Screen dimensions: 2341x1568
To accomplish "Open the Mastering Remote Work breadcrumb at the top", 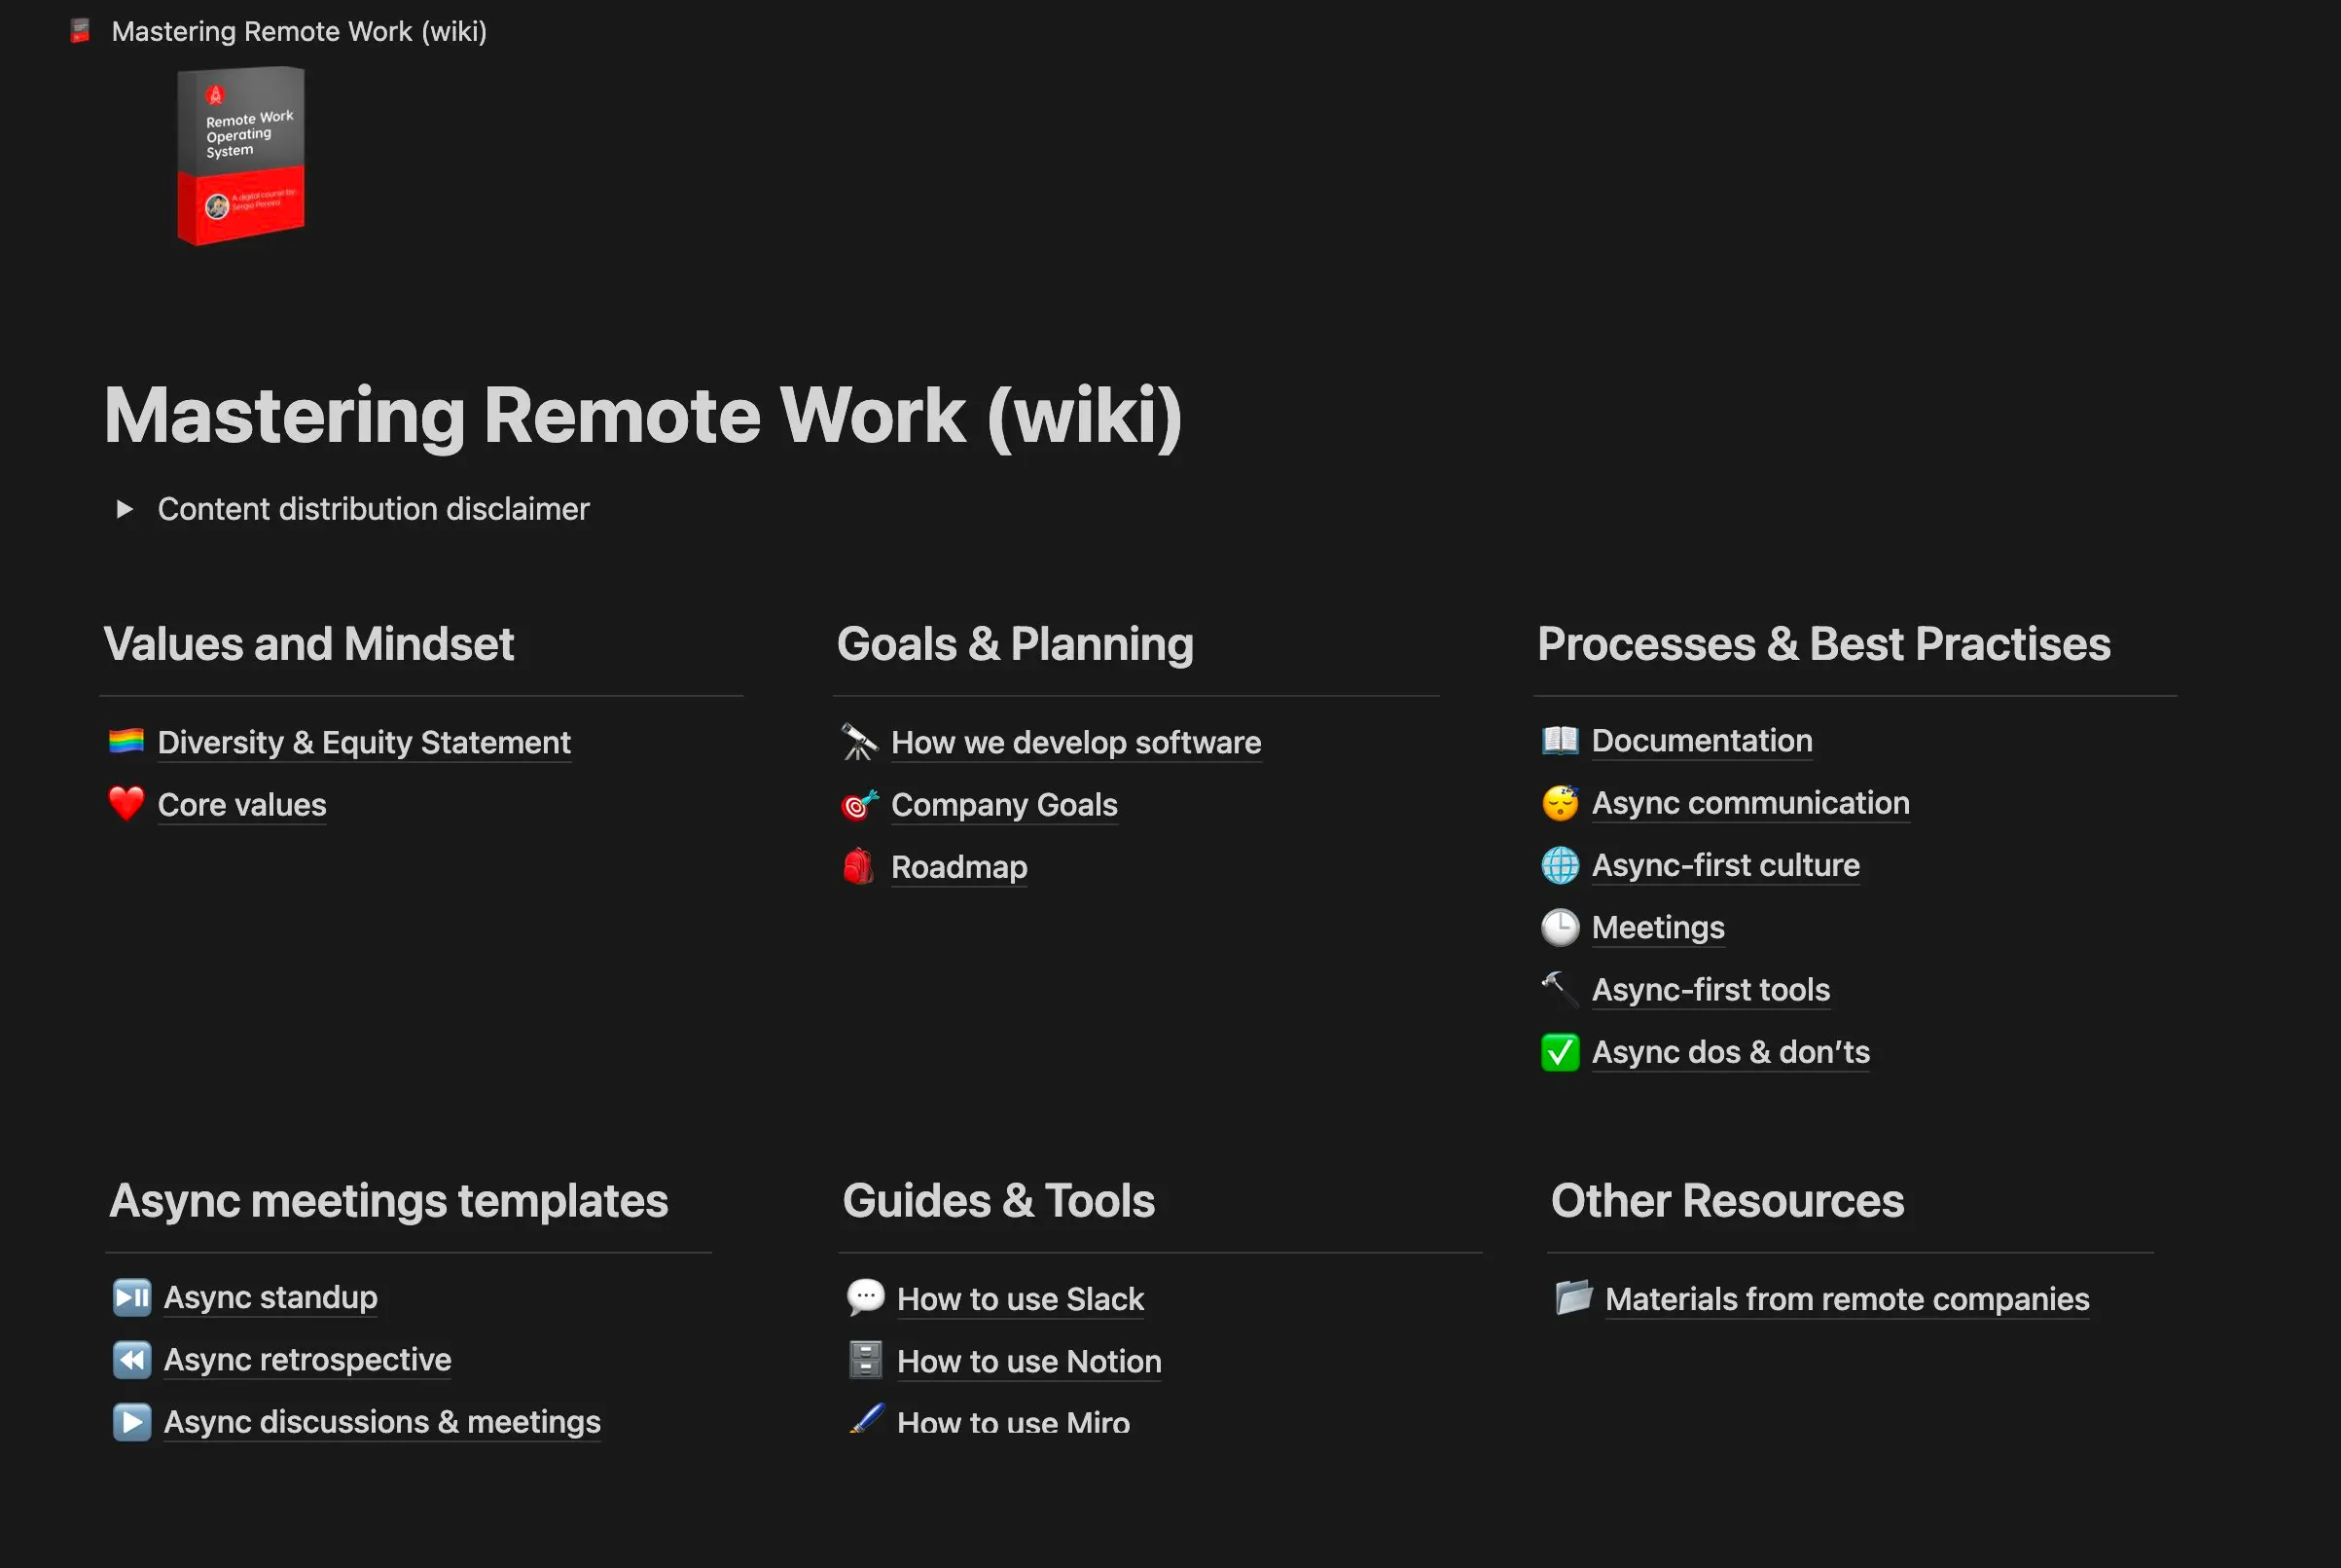I will pyautogui.click(x=299, y=30).
